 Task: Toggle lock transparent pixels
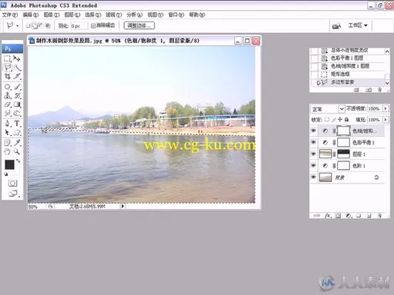[327, 119]
